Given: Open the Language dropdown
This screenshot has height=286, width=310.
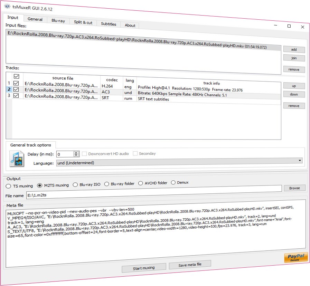Looking at the screenshot, I should [x=179, y=162].
